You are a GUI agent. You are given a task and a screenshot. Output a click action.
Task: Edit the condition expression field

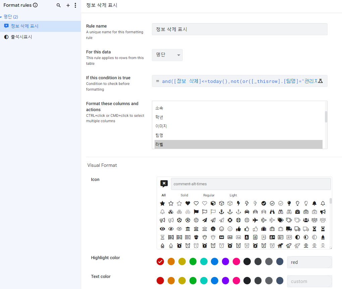point(239,81)
